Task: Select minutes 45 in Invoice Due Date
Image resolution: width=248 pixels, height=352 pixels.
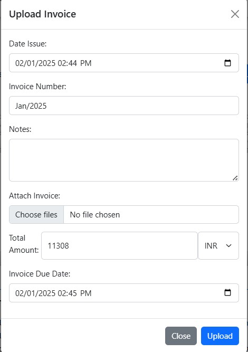Action: [73, 293]
